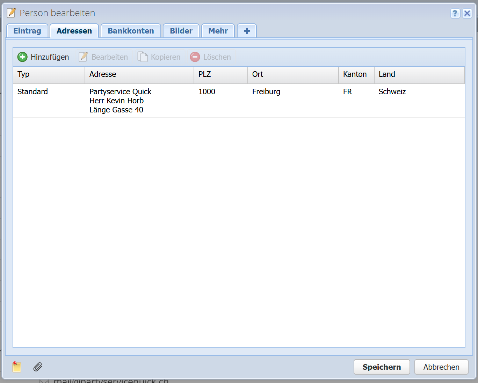Open attachments via the paperclip icon

38,367
